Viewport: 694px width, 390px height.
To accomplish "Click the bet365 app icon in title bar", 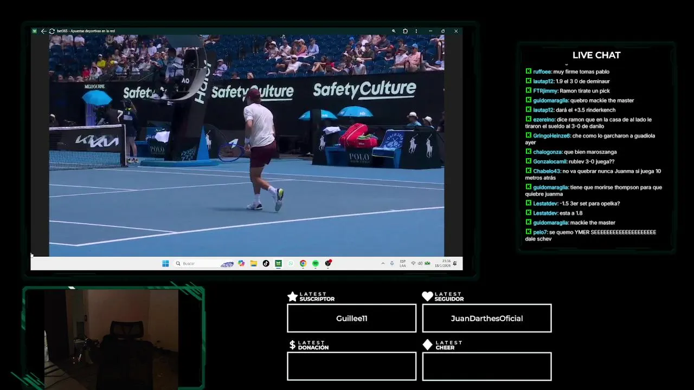I will pos(35,31).
